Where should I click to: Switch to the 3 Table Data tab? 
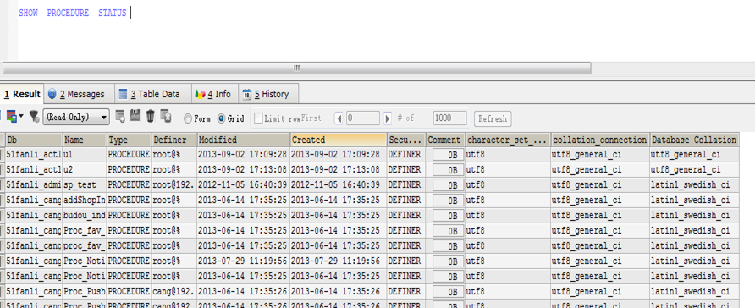click(x=152, y=94)
